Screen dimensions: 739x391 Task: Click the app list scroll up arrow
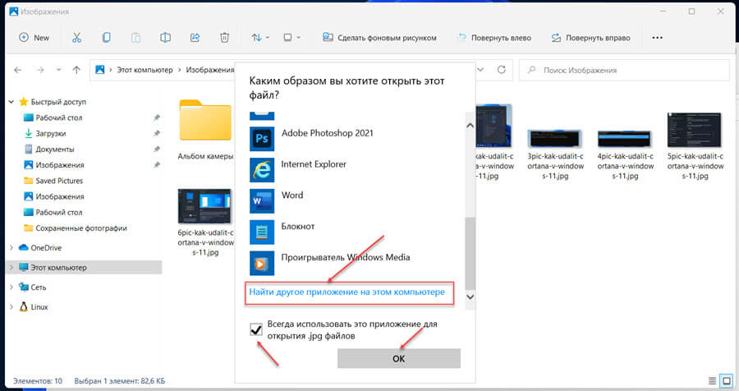coord(470,126)
